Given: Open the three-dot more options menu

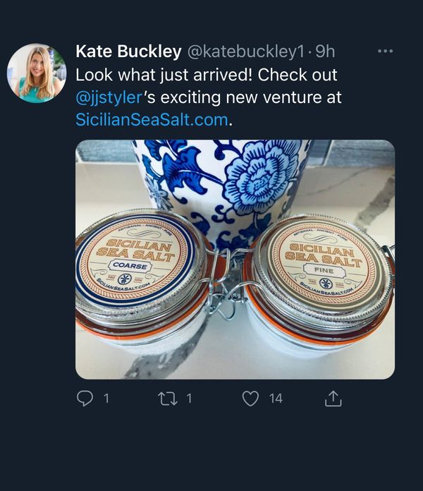Looking at the screenshot, I should coord(385,51).
